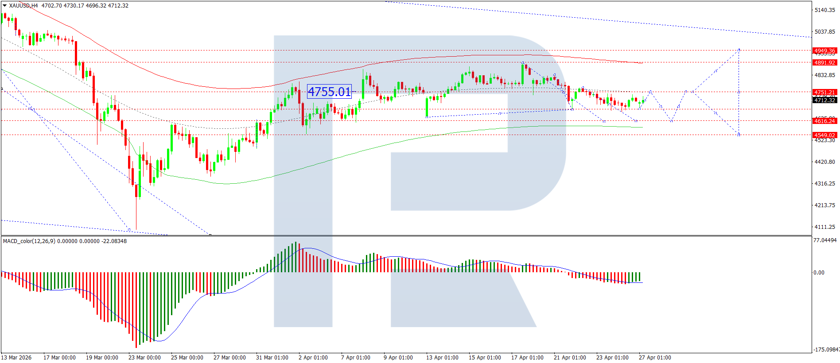Click the black 4712.32 current price tag
Screen dimensions: 840x363
[824, 100]
